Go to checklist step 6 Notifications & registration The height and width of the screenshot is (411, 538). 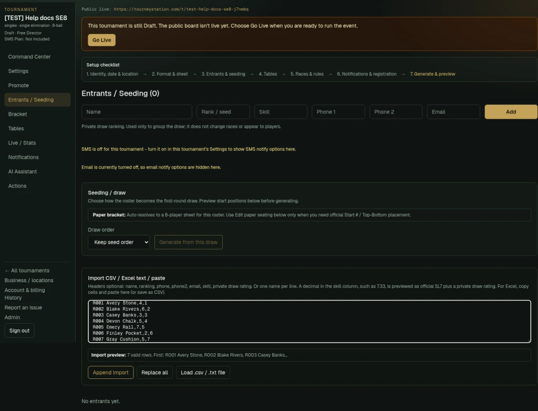pos(367,74)
